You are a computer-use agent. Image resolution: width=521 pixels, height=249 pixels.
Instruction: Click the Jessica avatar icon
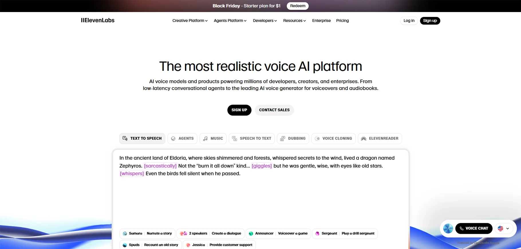tap(188, 245)
